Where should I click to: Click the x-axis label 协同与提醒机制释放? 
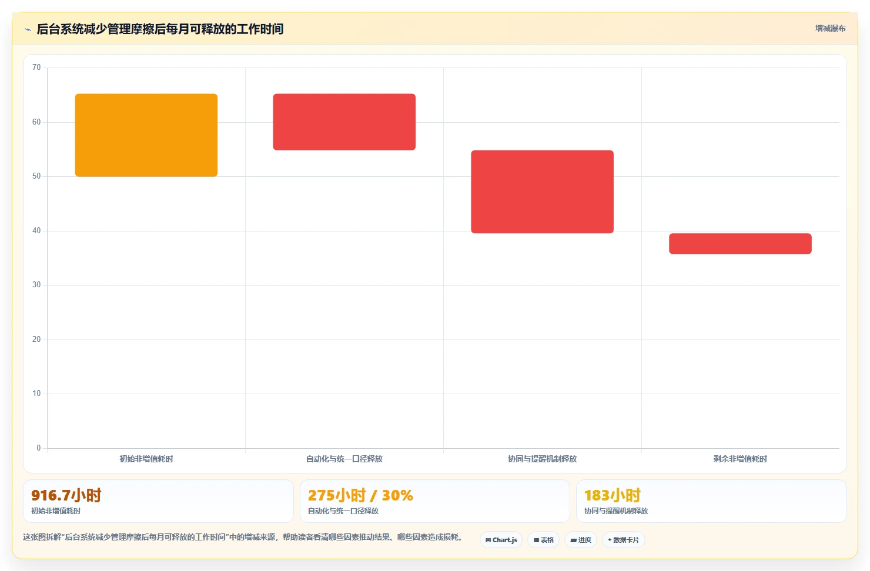coord(542,459)
